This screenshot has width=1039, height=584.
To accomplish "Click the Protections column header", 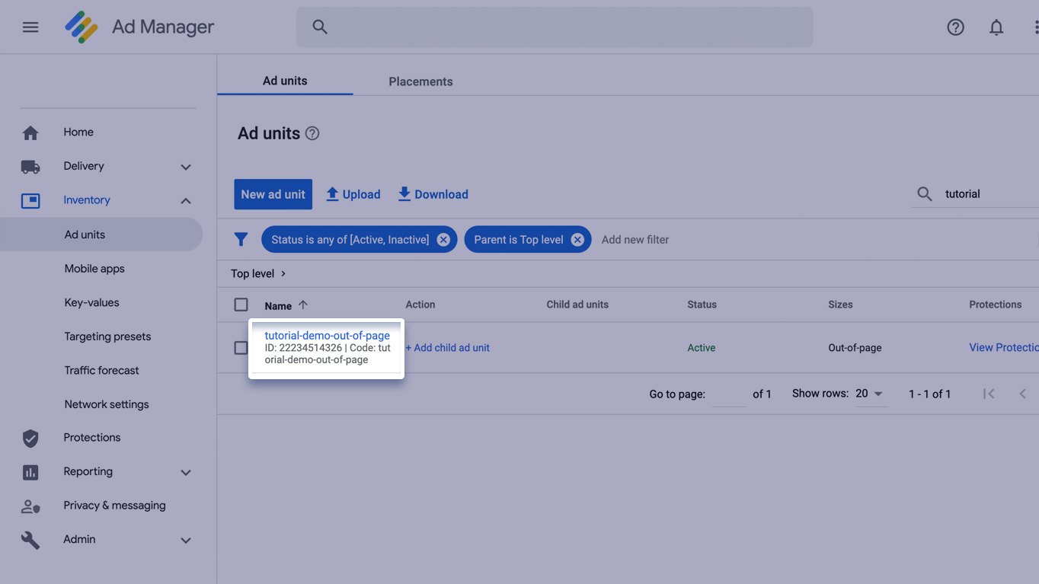I will 996,305.
